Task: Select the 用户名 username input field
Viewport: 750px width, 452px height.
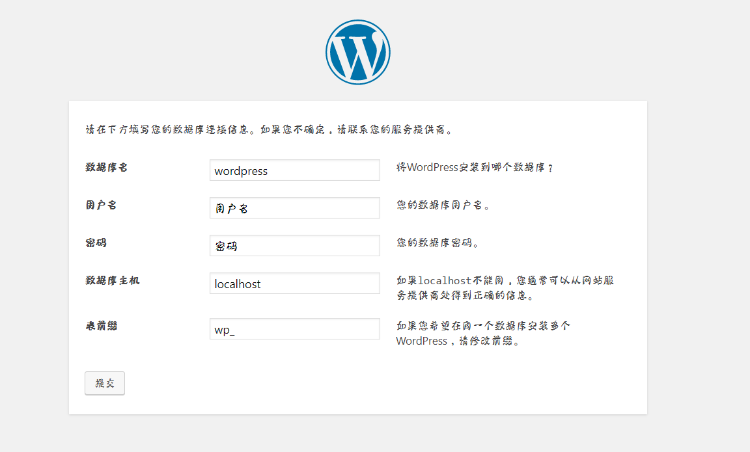Action: click(295, 208)
